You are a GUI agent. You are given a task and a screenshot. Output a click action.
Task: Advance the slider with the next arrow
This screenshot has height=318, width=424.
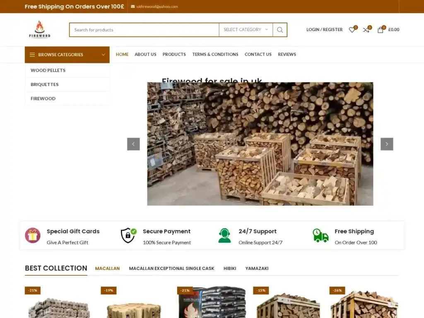[x=387, y=144]
